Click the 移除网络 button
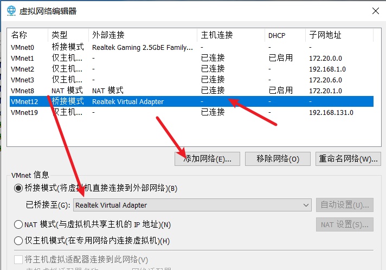Image resolution: width=386 pixels, height=270 pixels. [278, 159]
